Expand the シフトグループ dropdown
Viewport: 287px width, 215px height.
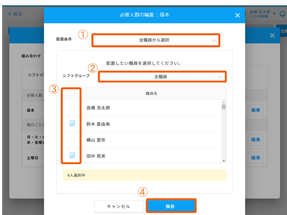(162, 77)
